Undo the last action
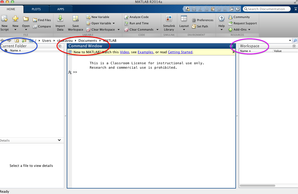 219,9
